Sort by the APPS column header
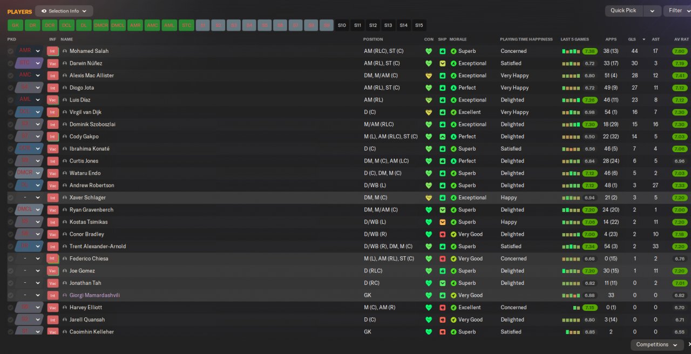This screenshot has width=691, height=354. (611, 39)
